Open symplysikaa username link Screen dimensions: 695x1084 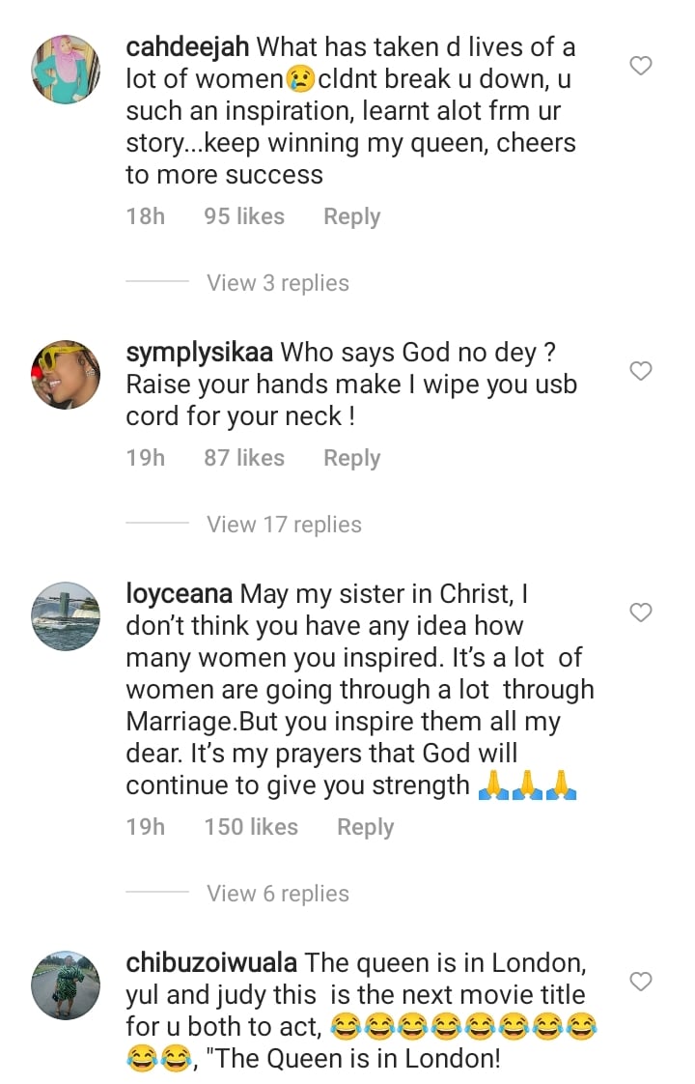[200, 353]
